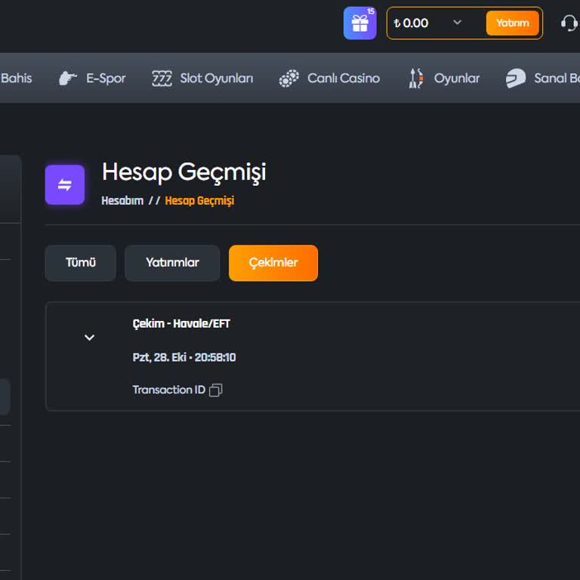Click the E-Spor gun icon
580x580 pixels.
pyautogui.click(x=68, y=78)
